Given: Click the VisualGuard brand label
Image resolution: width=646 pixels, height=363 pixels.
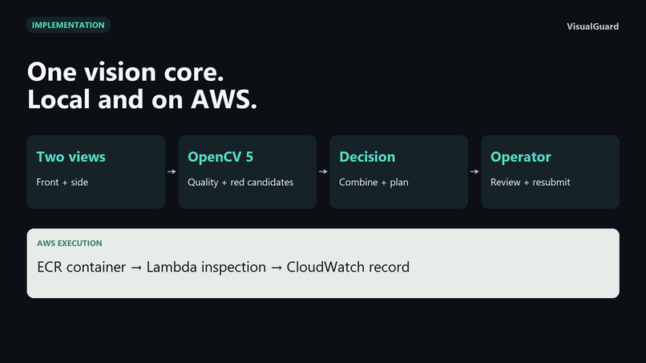Looking at the screenshot, I should tap(592, 26).
